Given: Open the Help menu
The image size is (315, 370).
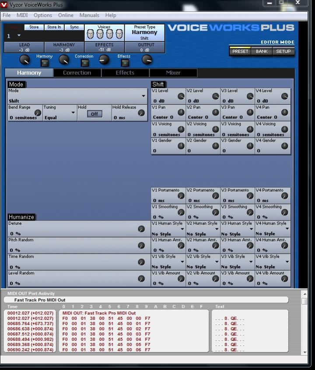Looking at the screenshot, I should point(111,15).
